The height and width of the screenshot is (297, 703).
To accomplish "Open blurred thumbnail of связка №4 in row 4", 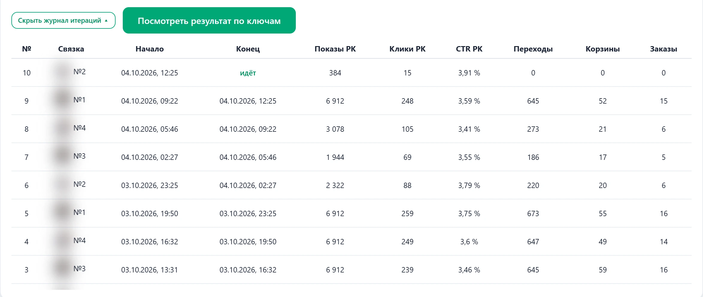I will 63,241.
